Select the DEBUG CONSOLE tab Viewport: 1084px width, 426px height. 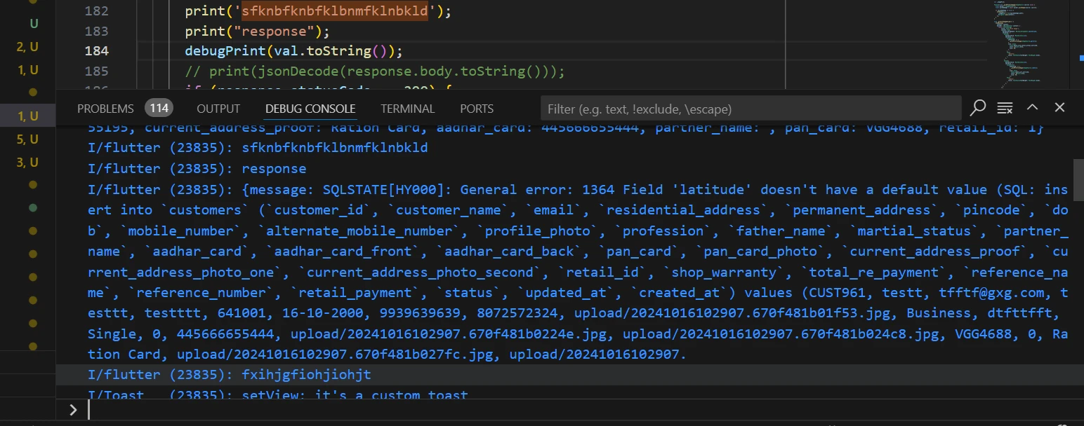coord(310,109)
